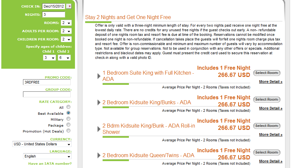Expand 2 Bdrm Kidsuite ADA Roll-in arrow
Image resolution: width=291 pixels, height=168 pixels.
coord(99,129)
